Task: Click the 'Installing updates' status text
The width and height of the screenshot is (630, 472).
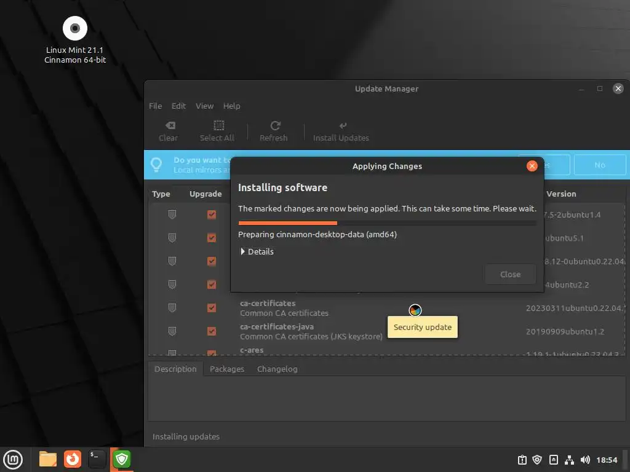Action: click(x=186, y=437)
